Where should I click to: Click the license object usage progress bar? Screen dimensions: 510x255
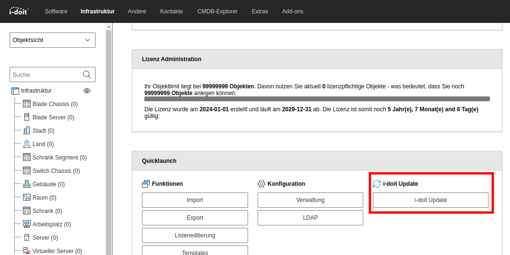click(317, 99)
